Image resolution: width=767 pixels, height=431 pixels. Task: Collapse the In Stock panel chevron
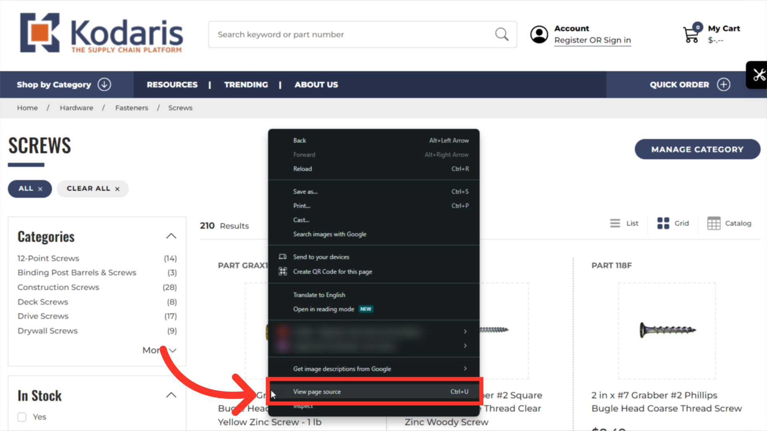(171, 395)
